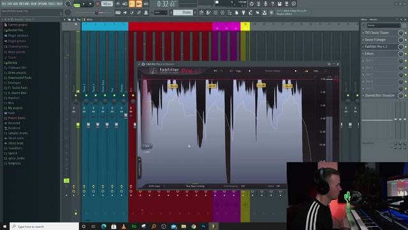408x230 pixels.
Task: Click the Record button in the transport
Action: pos(98,4)
